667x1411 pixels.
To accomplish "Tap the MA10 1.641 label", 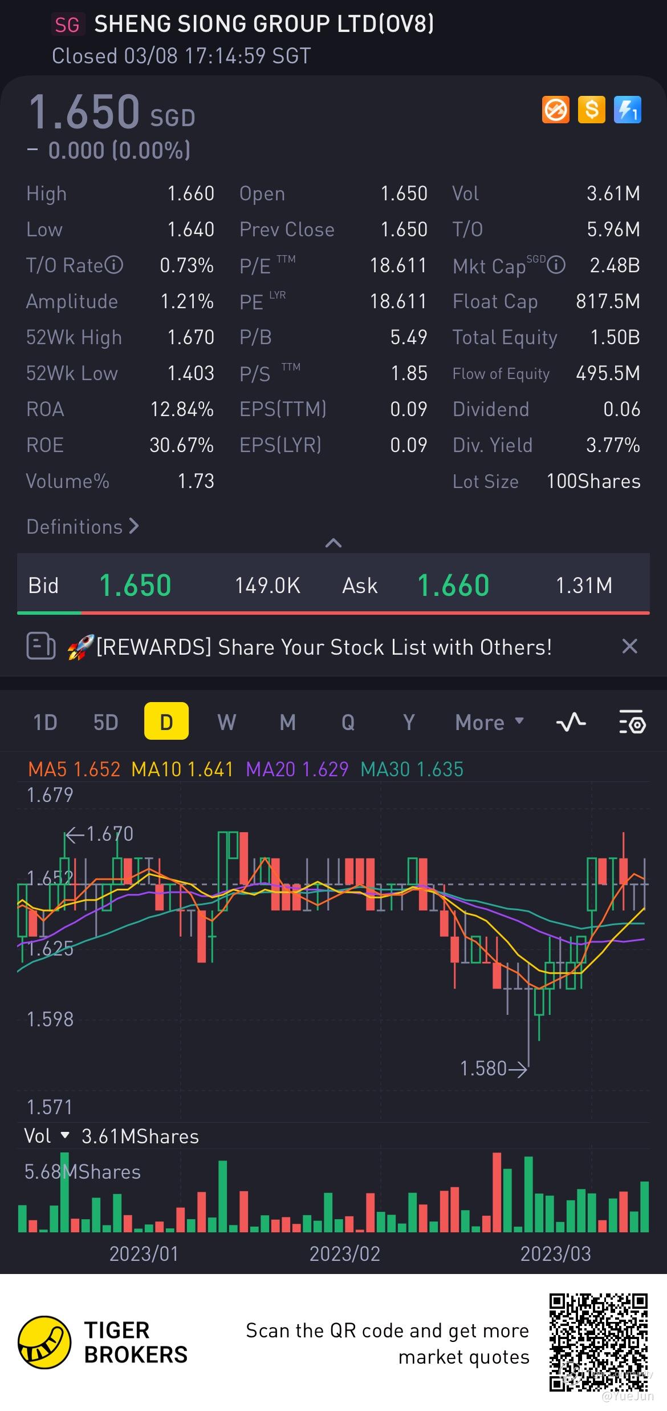I will coord(182,769).
